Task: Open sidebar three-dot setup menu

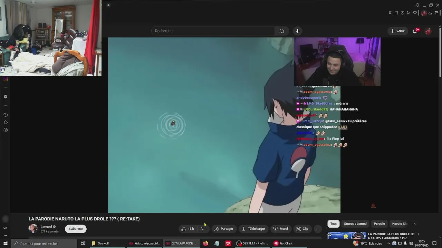Action: [5, 236]
